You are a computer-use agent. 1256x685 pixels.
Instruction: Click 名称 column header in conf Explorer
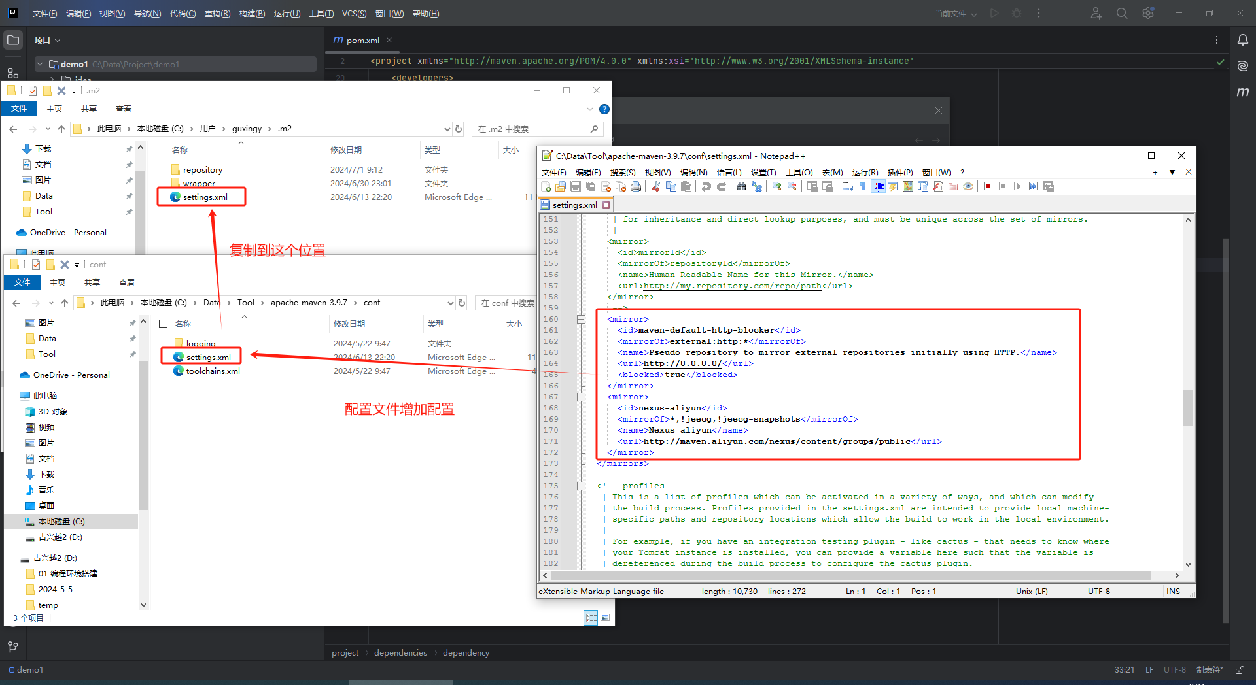(183, 324)
